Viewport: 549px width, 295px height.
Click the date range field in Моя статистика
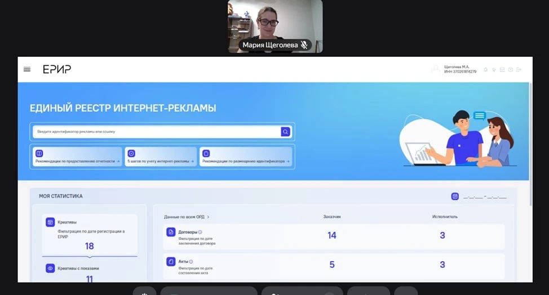click(x=485, y=197)
